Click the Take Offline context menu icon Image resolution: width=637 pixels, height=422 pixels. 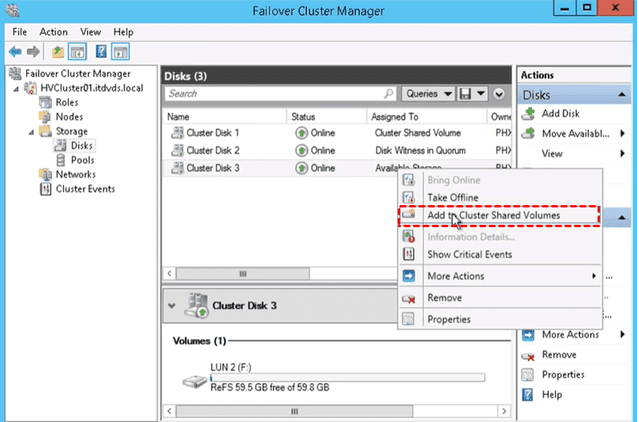tap(408, 198)
